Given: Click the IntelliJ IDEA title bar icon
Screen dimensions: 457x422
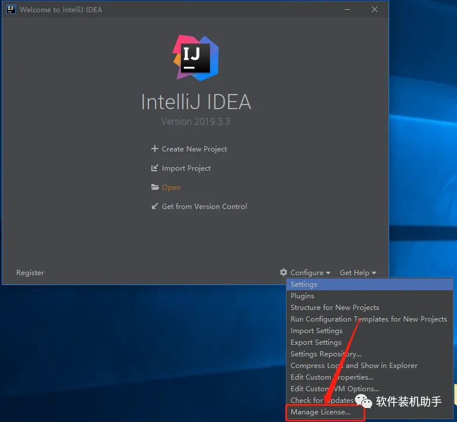Looking at the screenshot, I should [11, 9].
